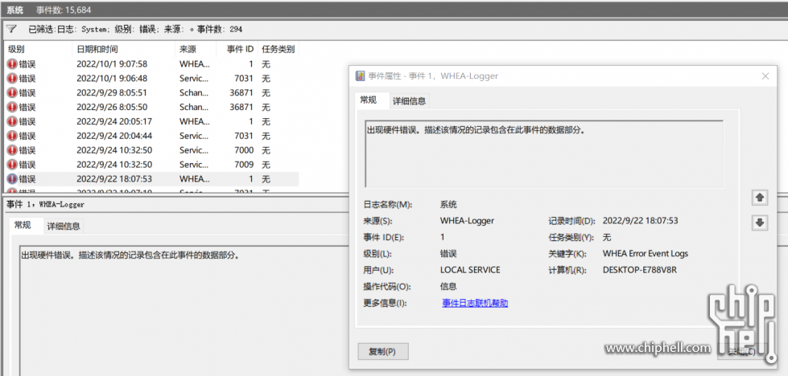Click the 复制(P) button

coord(382,351)
